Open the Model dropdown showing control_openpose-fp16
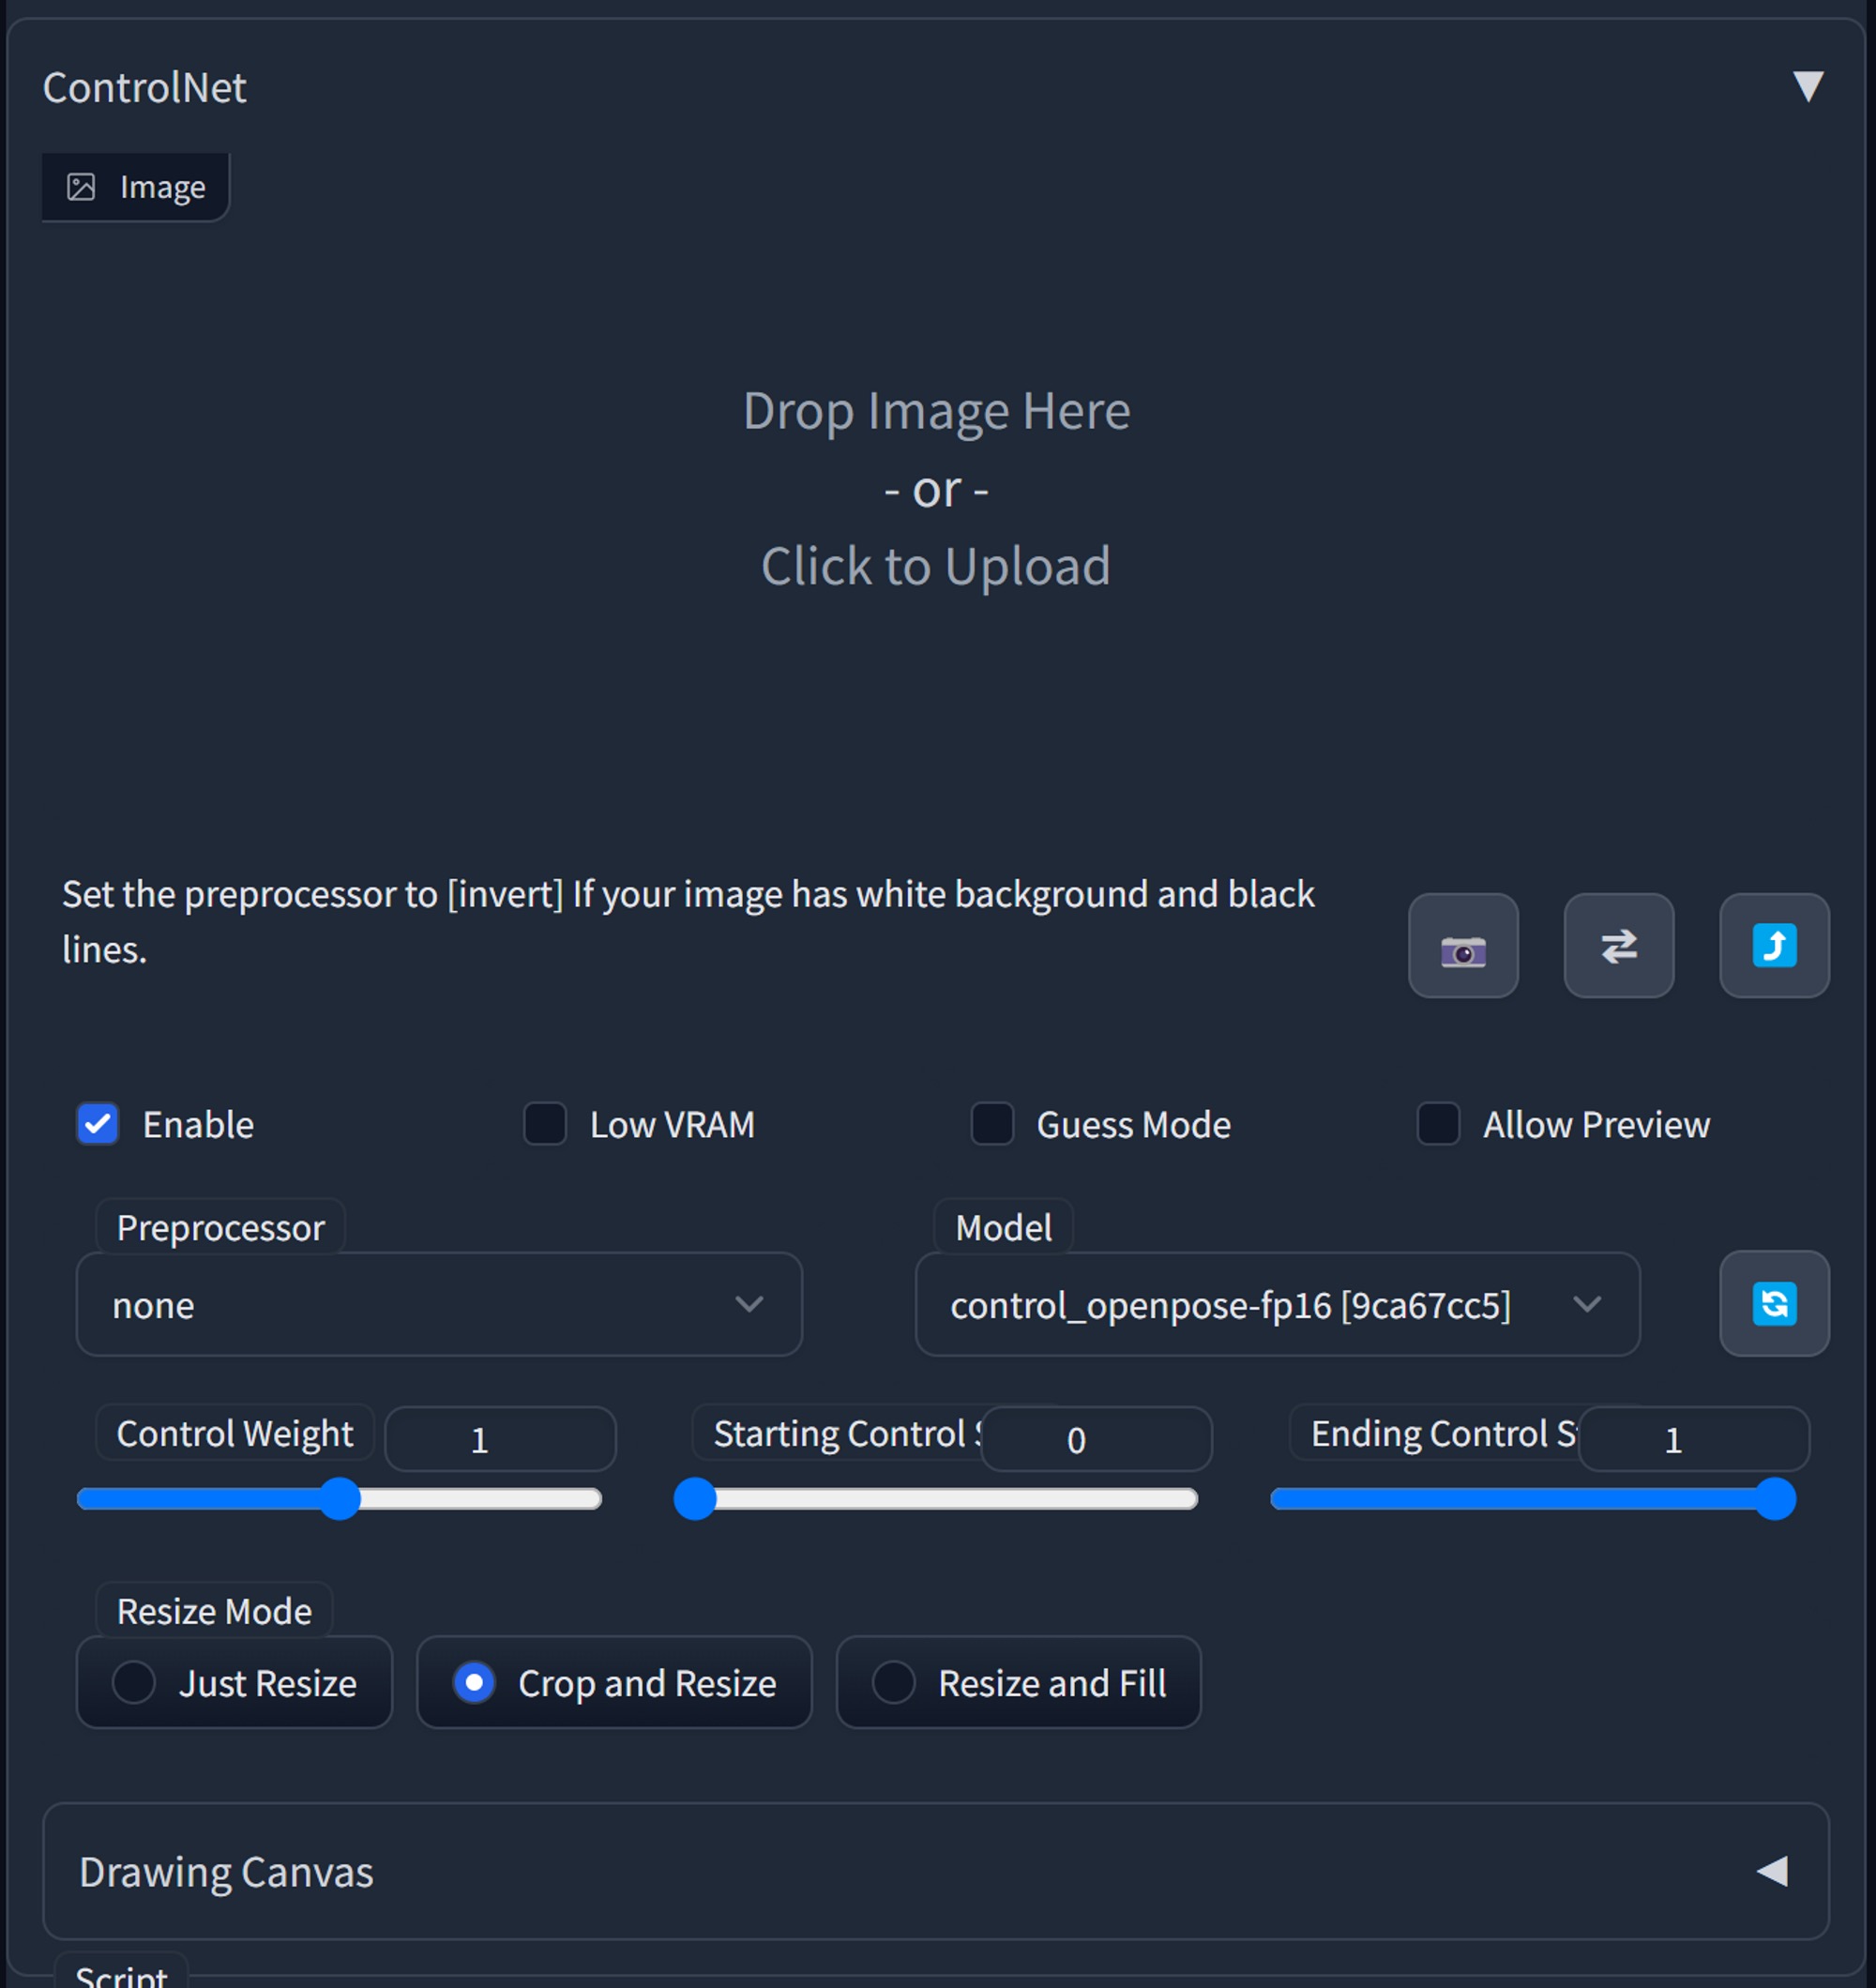1876x1988 pixels. (x=1276, y=1304)
